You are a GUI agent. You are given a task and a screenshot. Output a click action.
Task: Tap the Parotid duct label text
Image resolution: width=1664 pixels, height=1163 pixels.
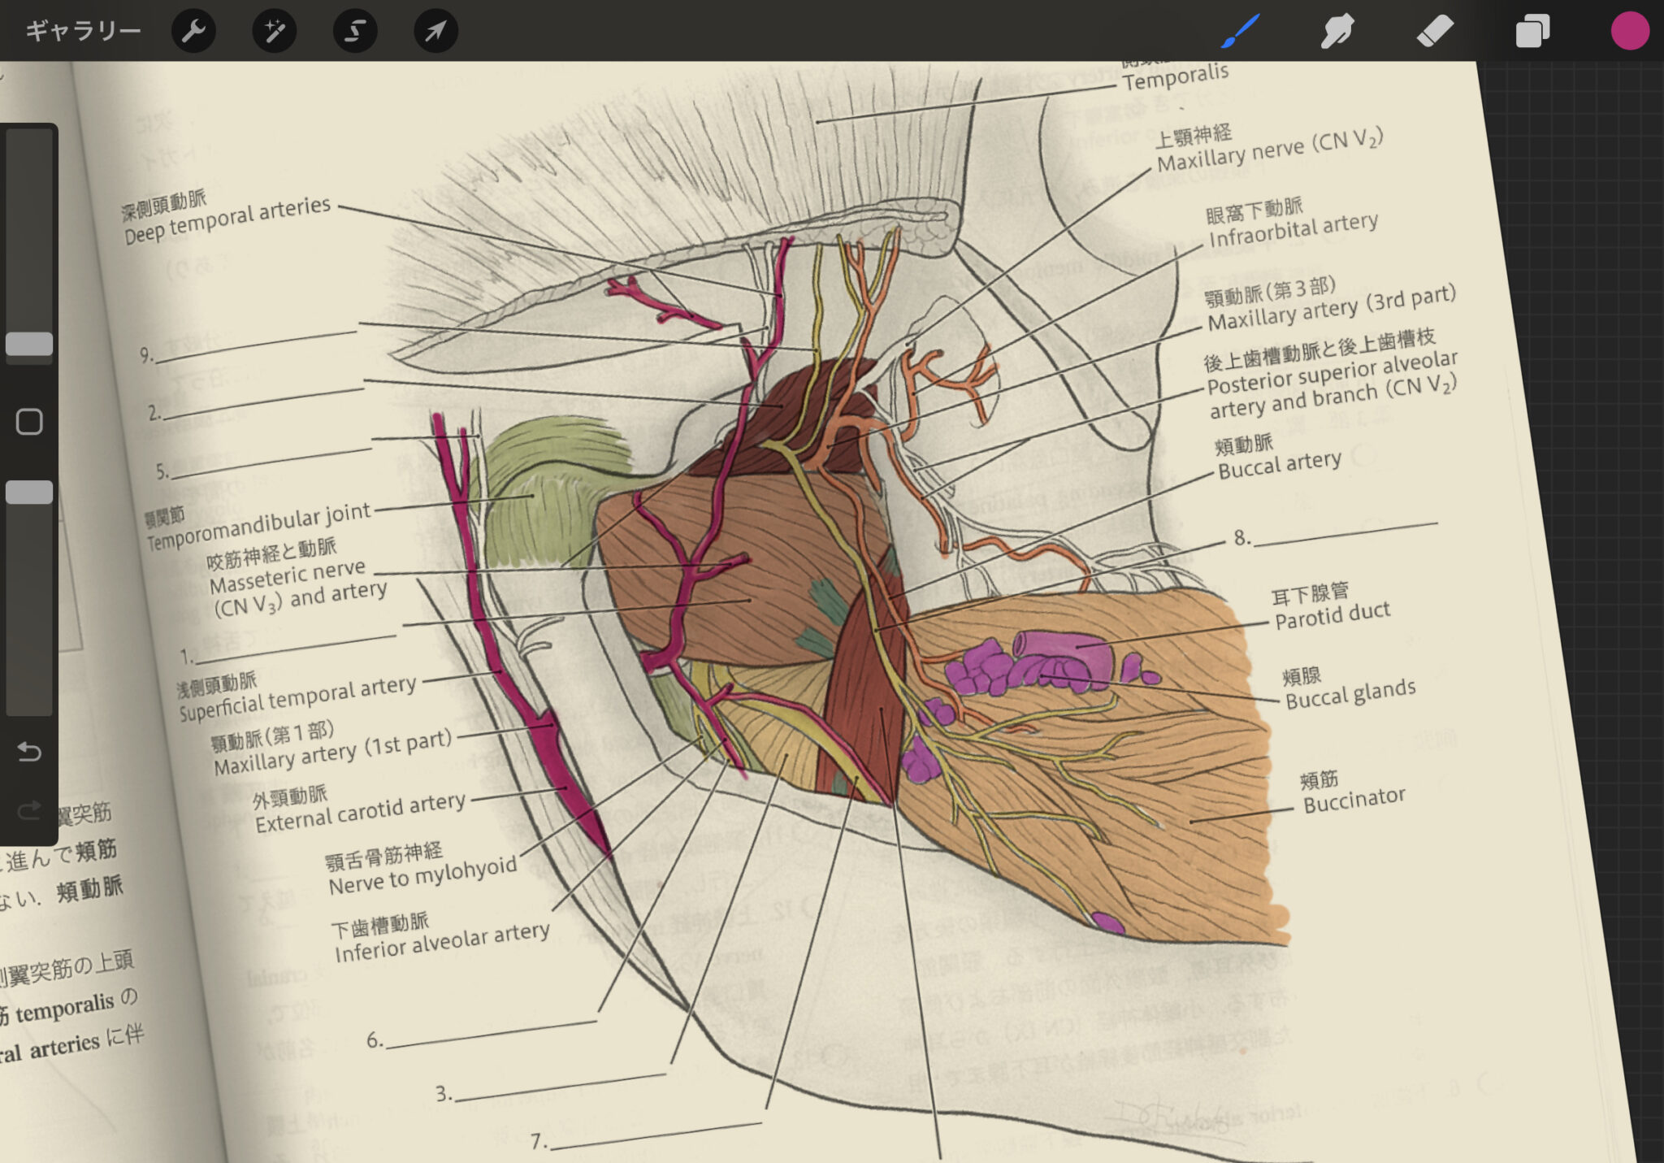(x=1332, y=615)
